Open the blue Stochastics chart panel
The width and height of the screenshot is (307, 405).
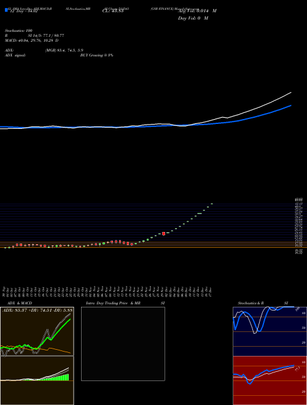point(270,331)
